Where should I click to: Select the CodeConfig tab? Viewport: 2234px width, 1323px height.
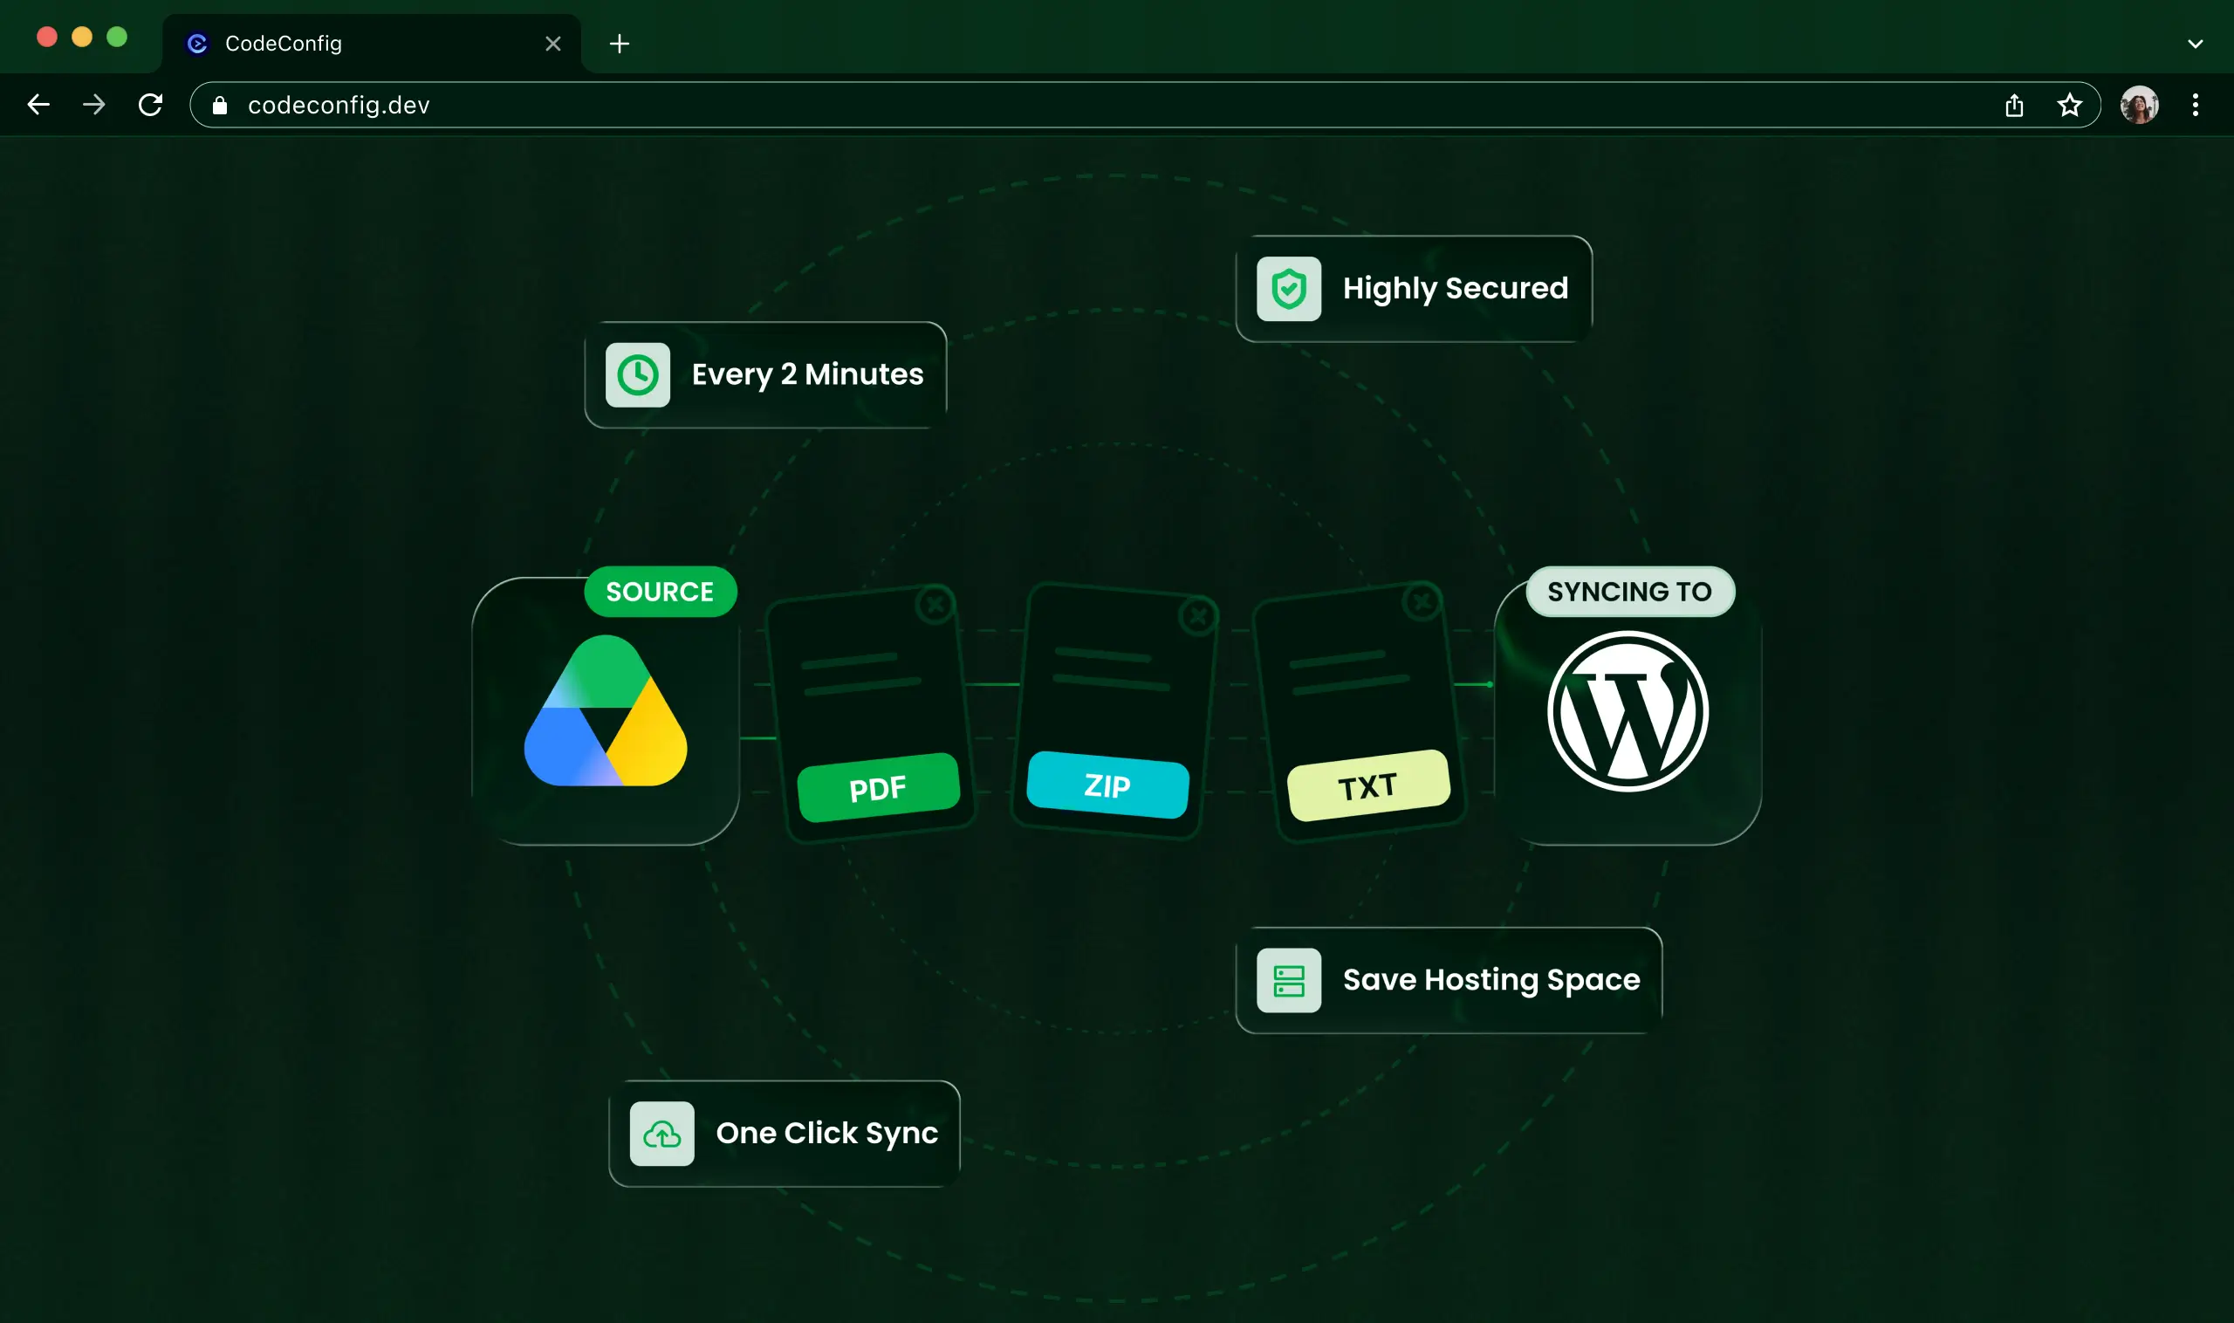371,44
